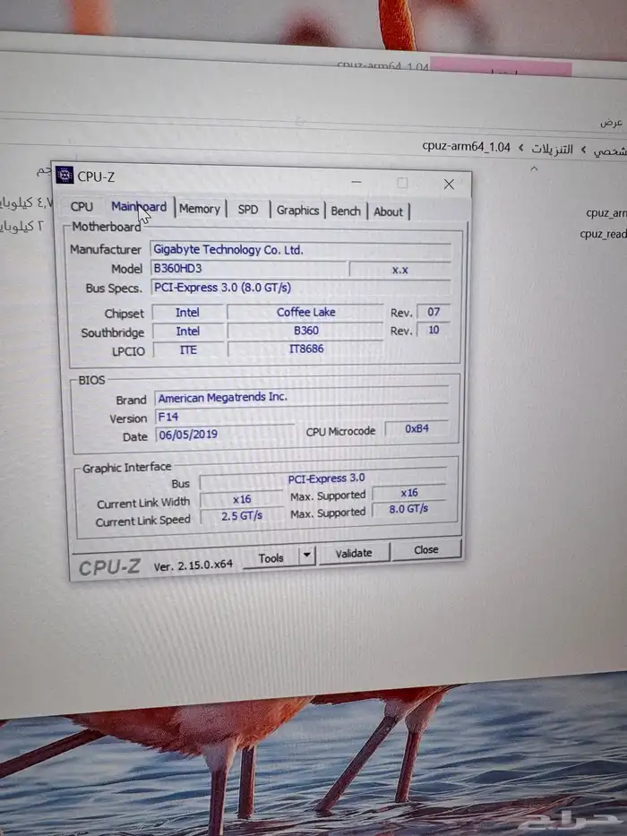Click the LPCIO IT8686 field
The height and width of the screenshot is (836, 627).
click(306, 349)
